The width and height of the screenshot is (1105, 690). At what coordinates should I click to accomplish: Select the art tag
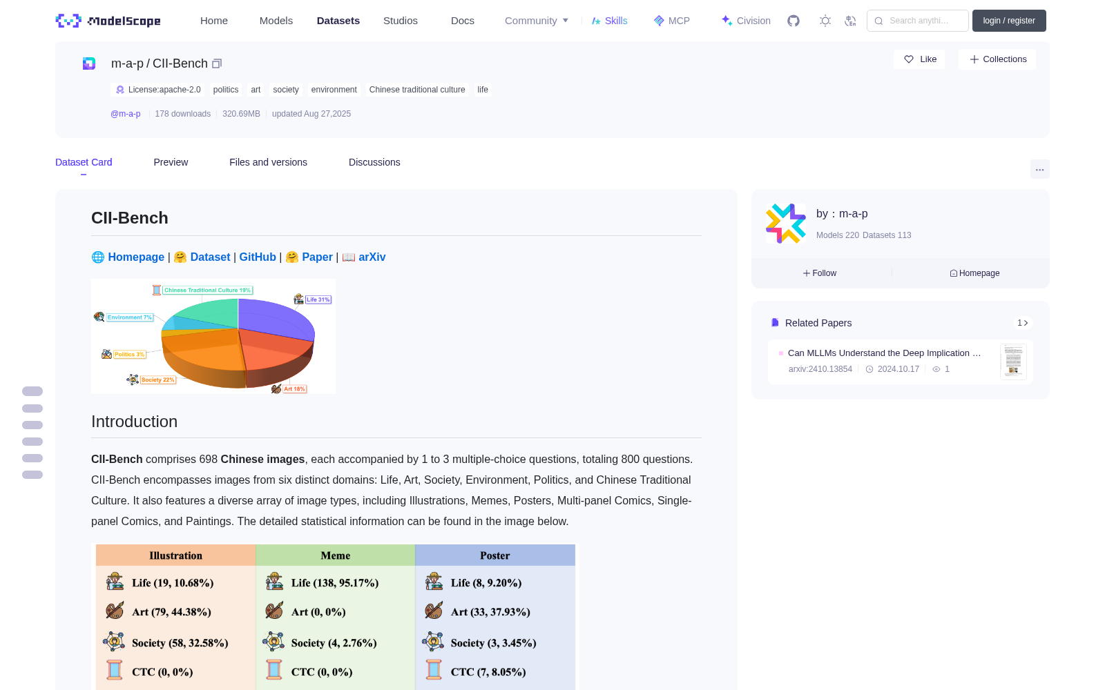coord(256,90)
